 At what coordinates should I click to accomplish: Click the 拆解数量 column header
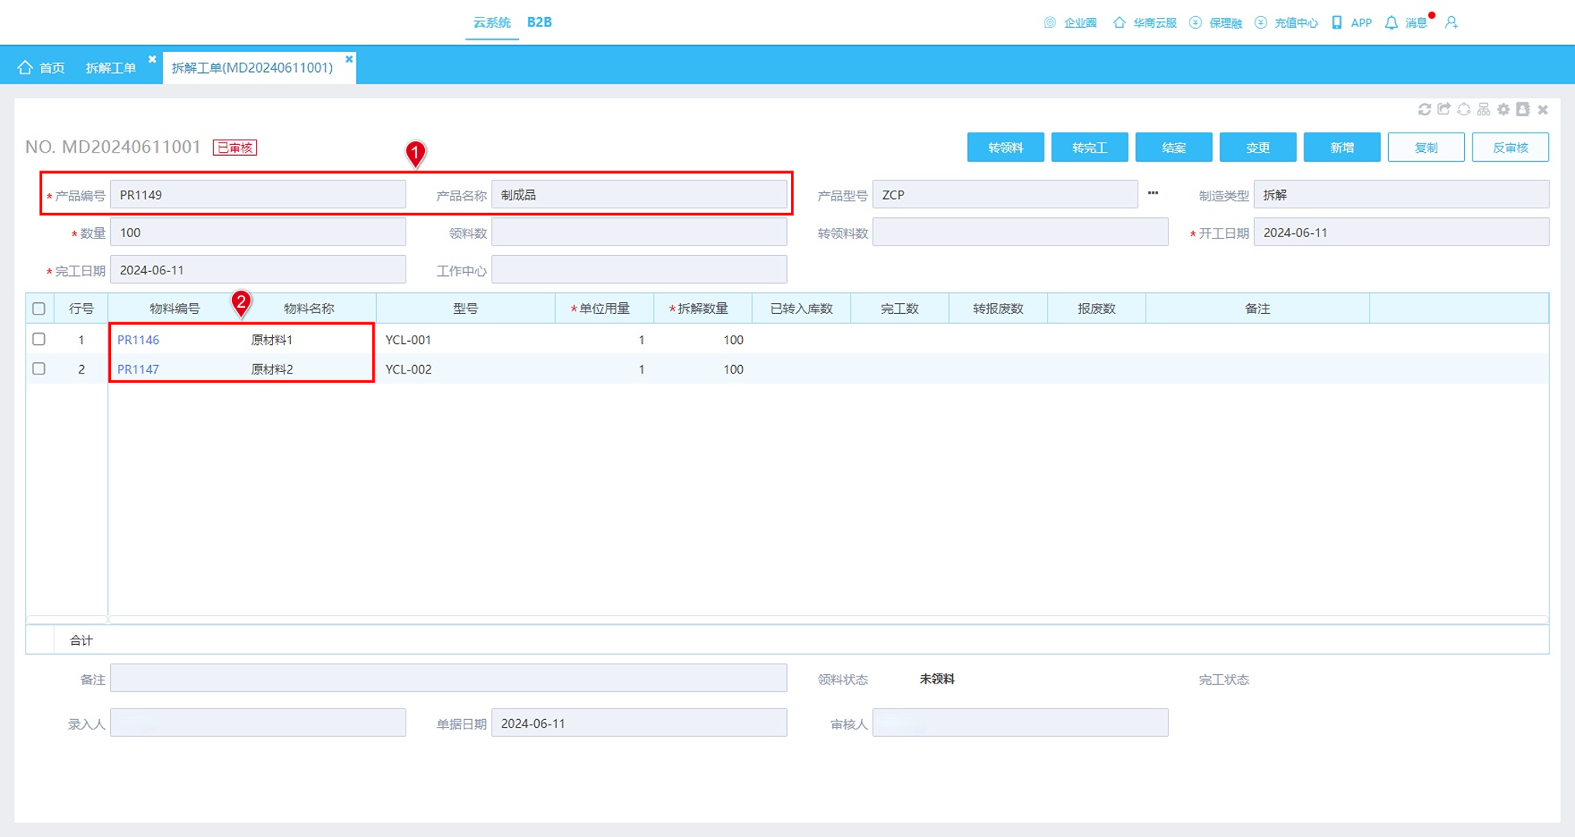coord(703,308)
